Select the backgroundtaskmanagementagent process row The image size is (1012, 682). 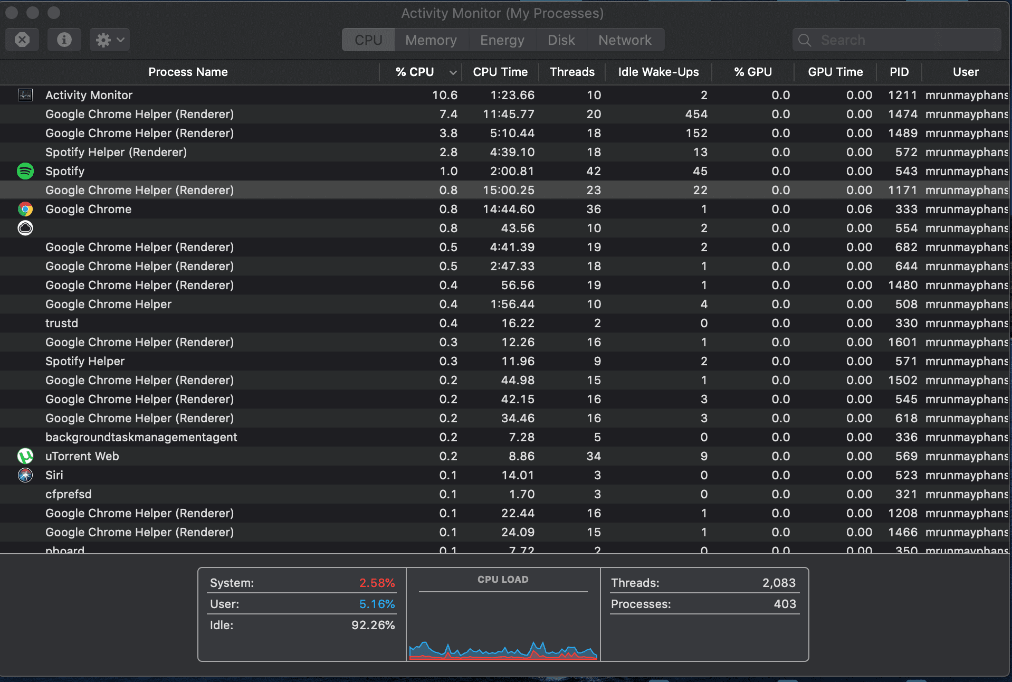coord(504,437)
